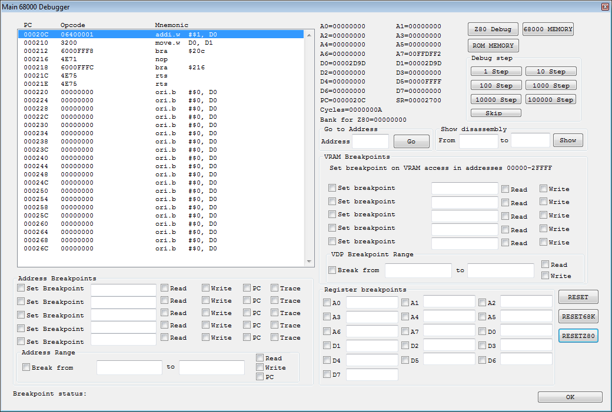Enable A7 register breakpoint checkbox
Screen dimensions: 612x412
[405, 331]
